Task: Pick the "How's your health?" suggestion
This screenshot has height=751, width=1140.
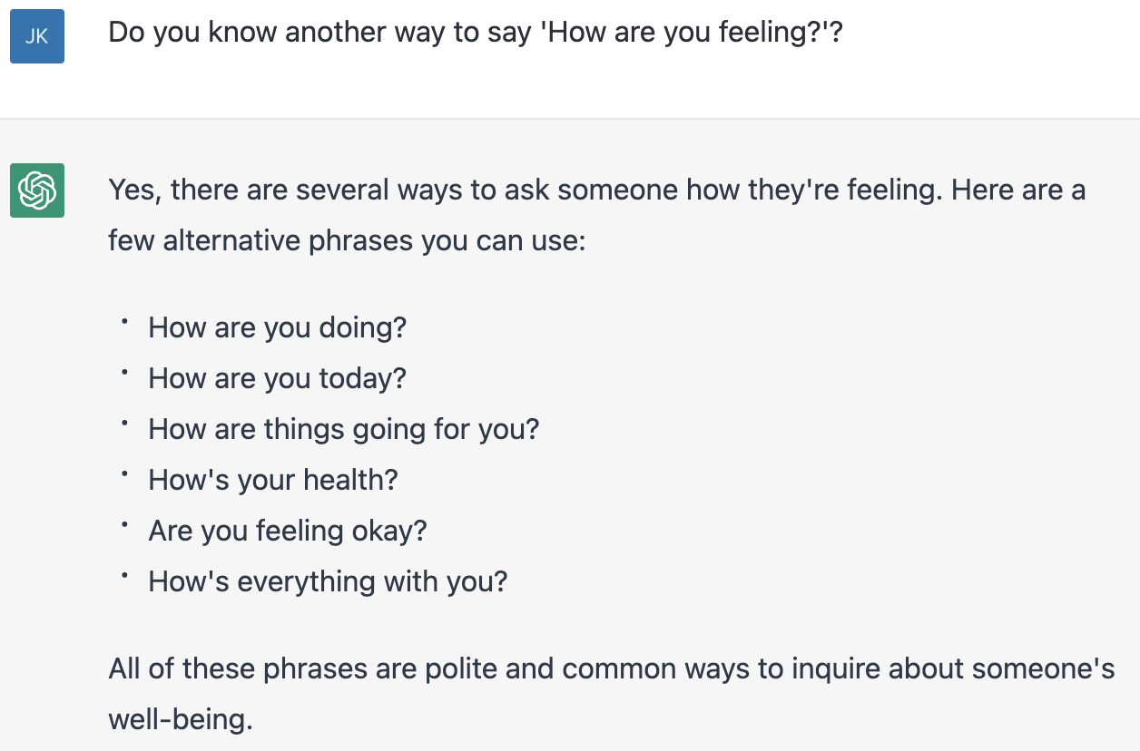Action: click(272, 479)
